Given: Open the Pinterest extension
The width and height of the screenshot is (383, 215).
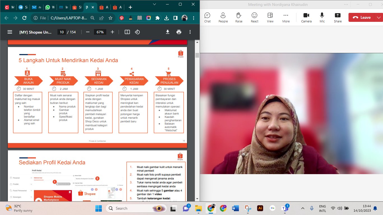Looking at the screenshot, I should coord(122,18).
